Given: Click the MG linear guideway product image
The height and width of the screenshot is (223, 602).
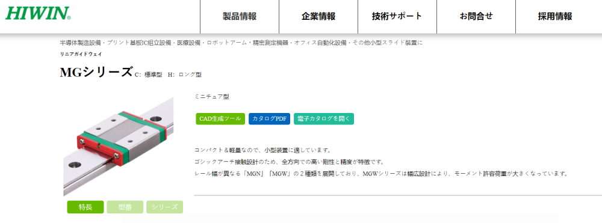Looking at the screenshot, I should 118,147.
